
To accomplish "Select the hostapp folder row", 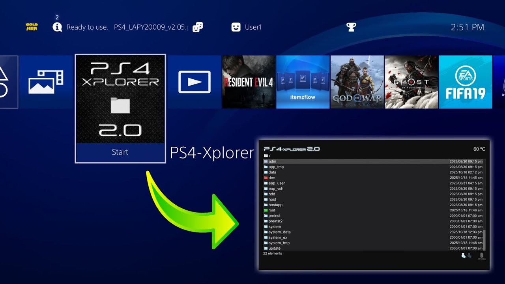I will coord(373,205).
